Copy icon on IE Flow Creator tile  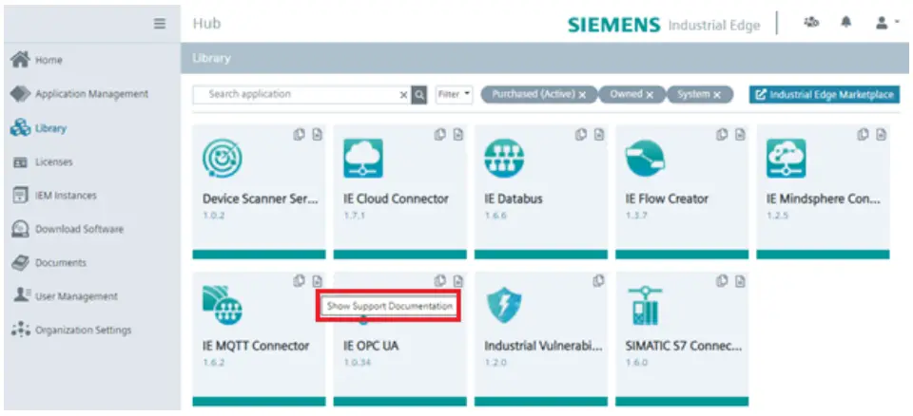coord(722,135)
